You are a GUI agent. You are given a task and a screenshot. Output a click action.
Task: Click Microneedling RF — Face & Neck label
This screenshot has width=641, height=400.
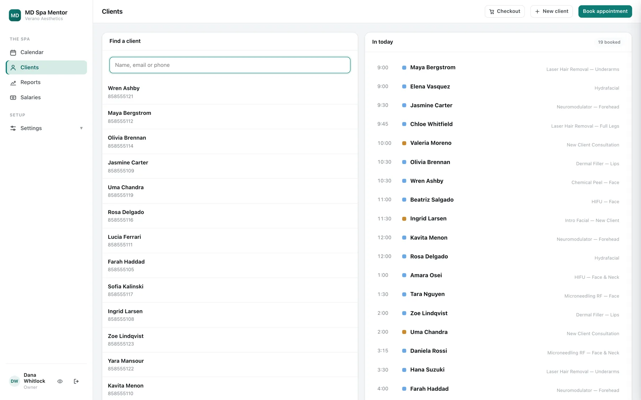(x=583, y=353)
